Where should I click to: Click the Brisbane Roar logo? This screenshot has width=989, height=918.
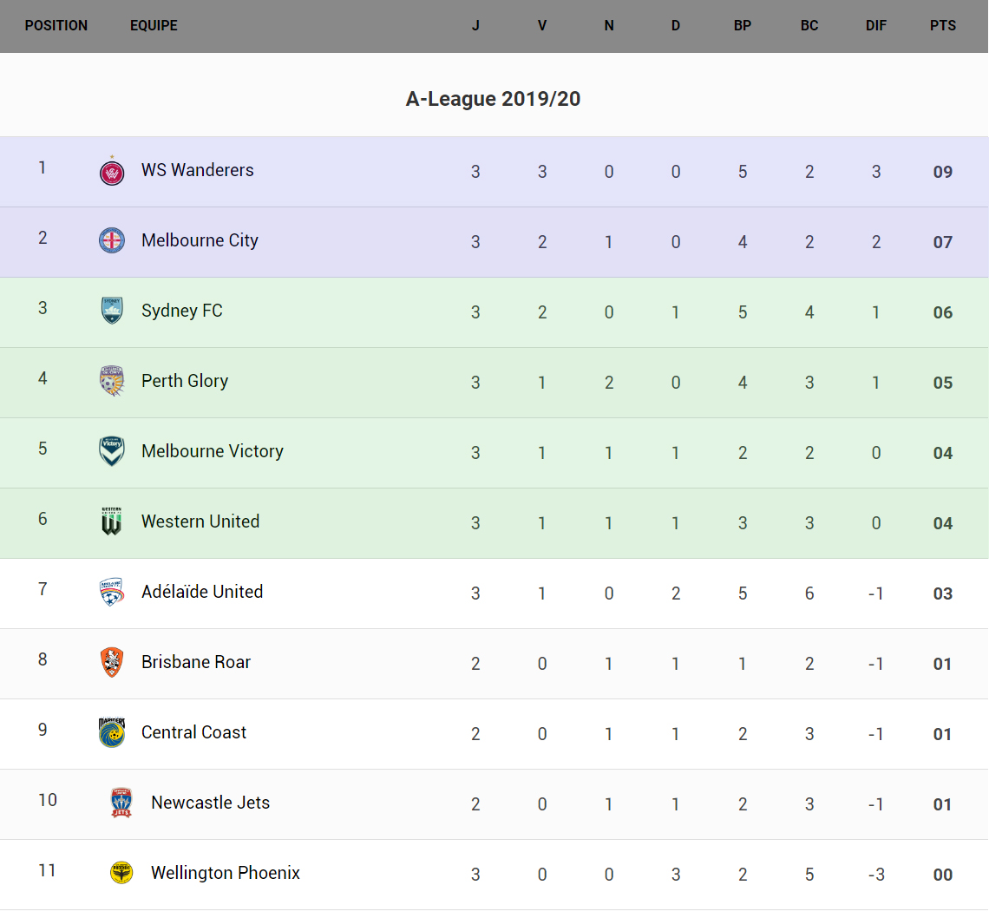[x=112, y=662]
